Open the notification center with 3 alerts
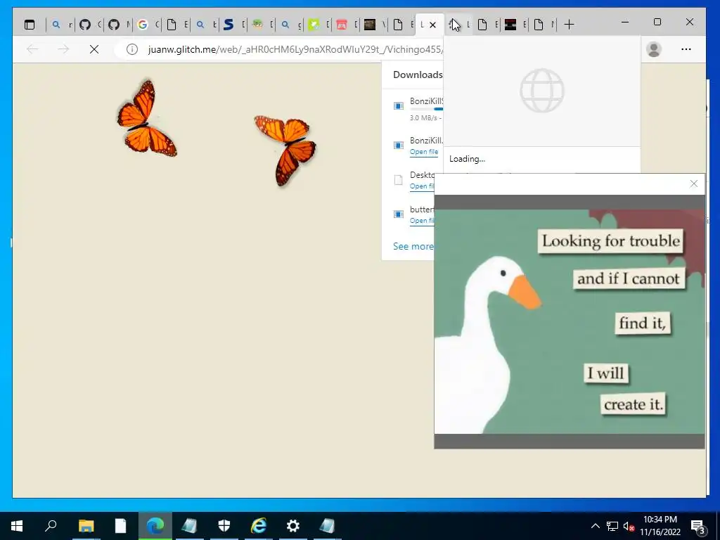The image size is (720, 540). 698,526
